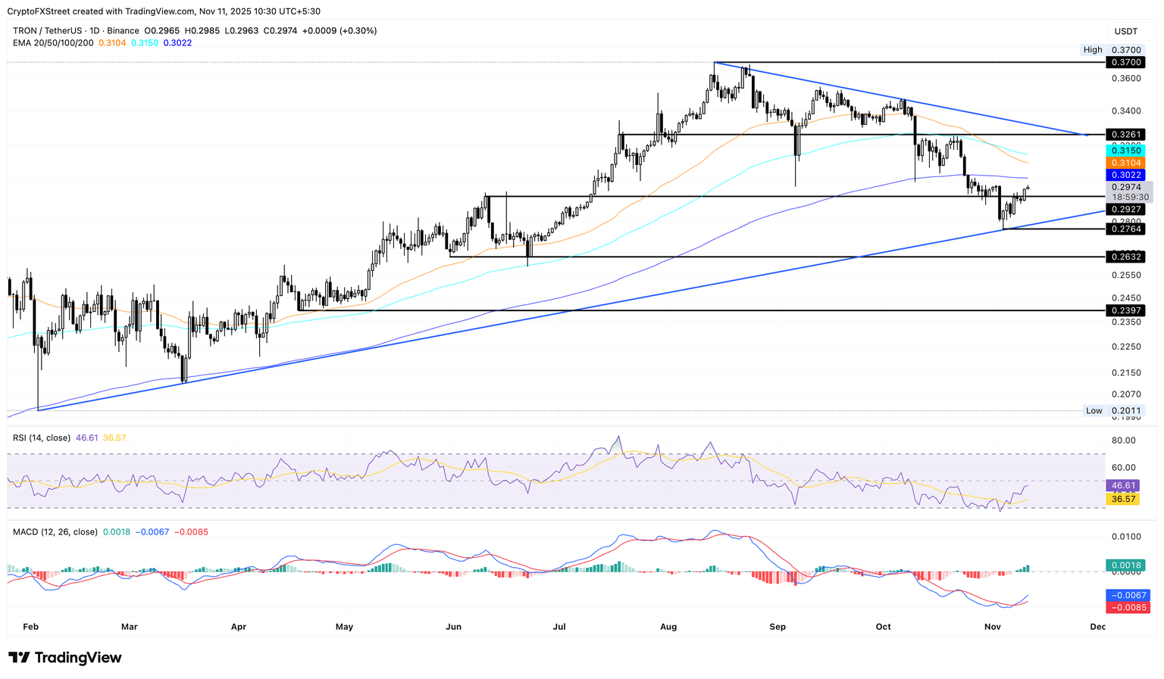Click the blue EMA 0.3022 value badge
The image size is (1164, 679).
1125,175
